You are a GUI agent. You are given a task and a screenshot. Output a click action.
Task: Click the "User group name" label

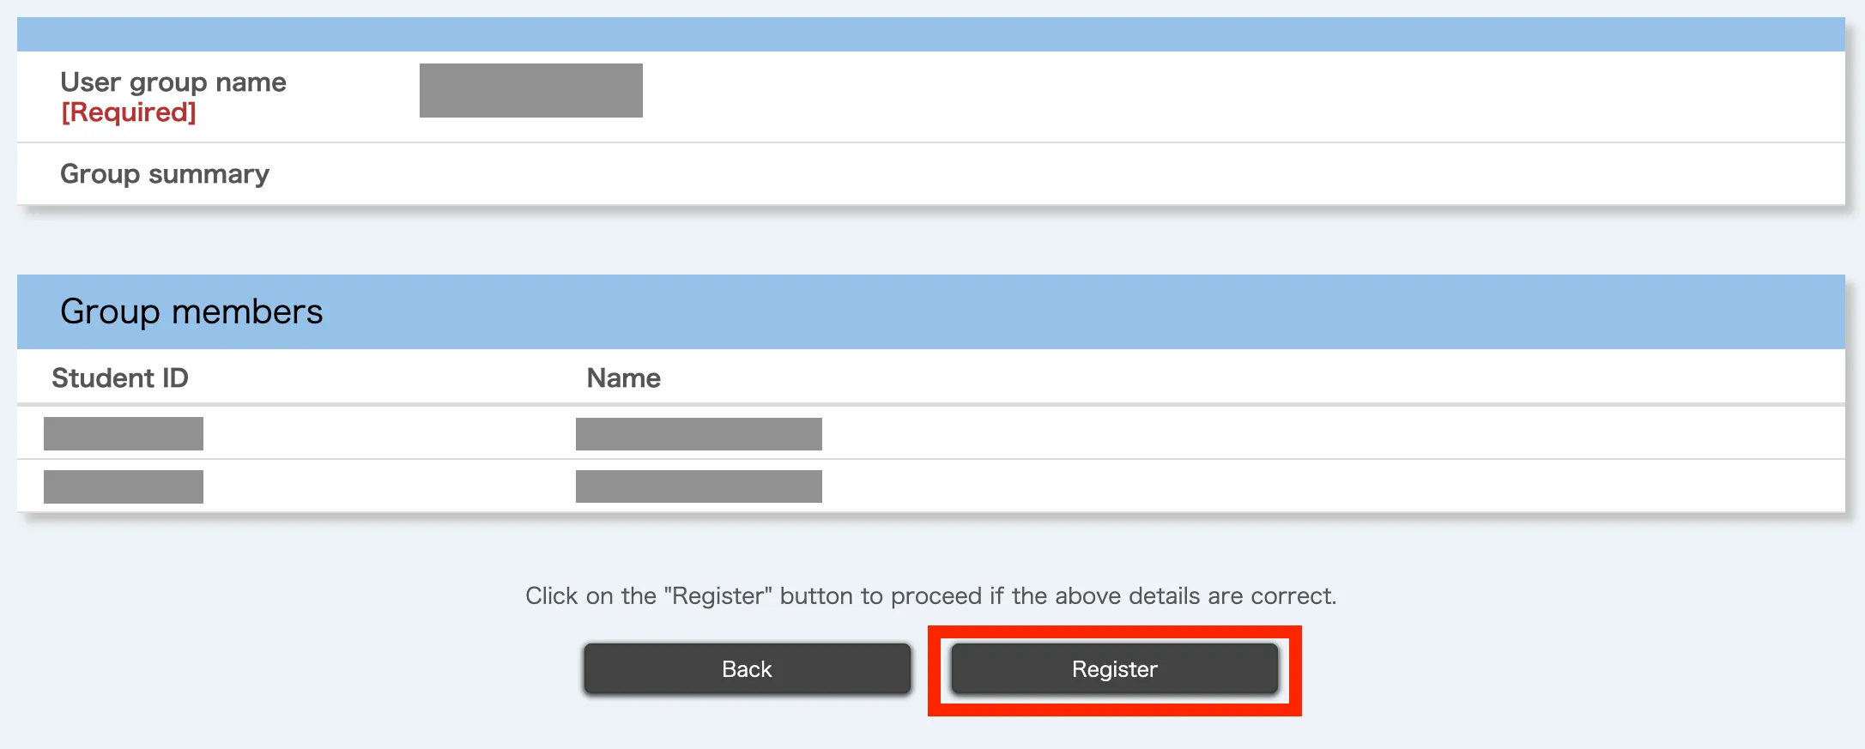click(173, 82)
